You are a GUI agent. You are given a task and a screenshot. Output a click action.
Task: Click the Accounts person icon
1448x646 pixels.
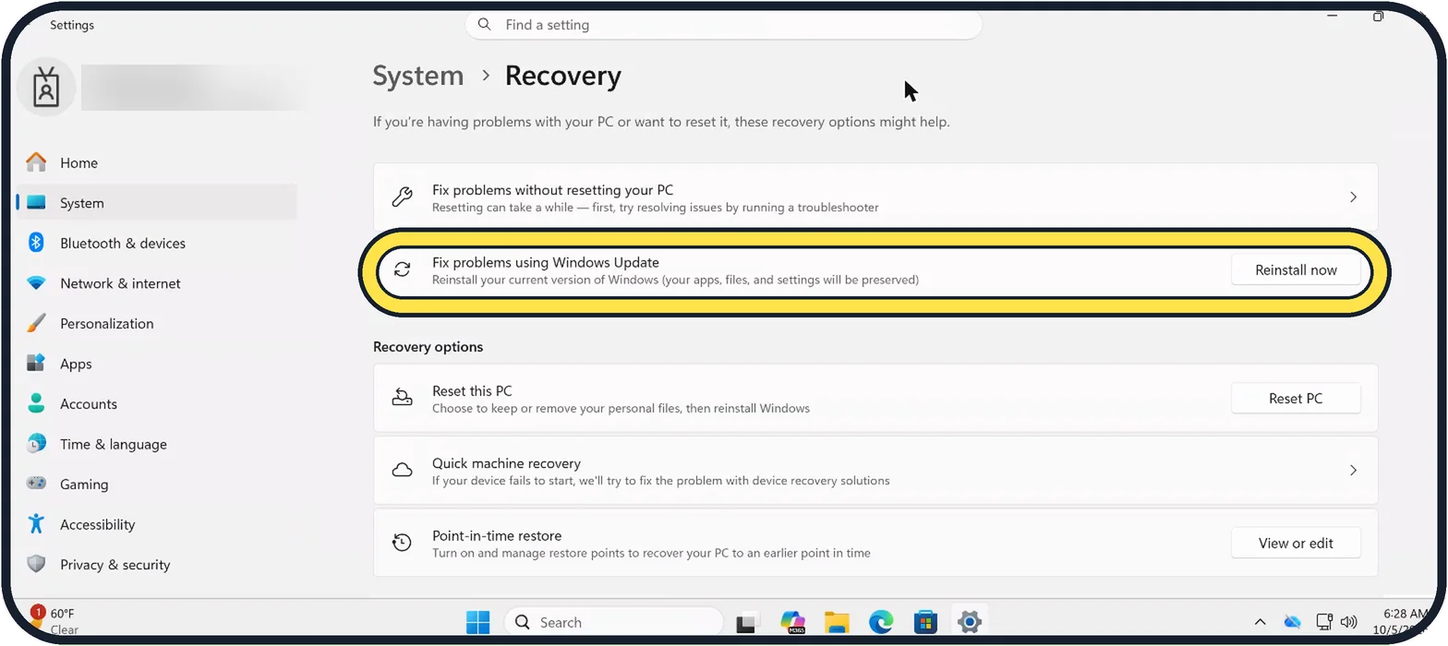coord(36,403)
